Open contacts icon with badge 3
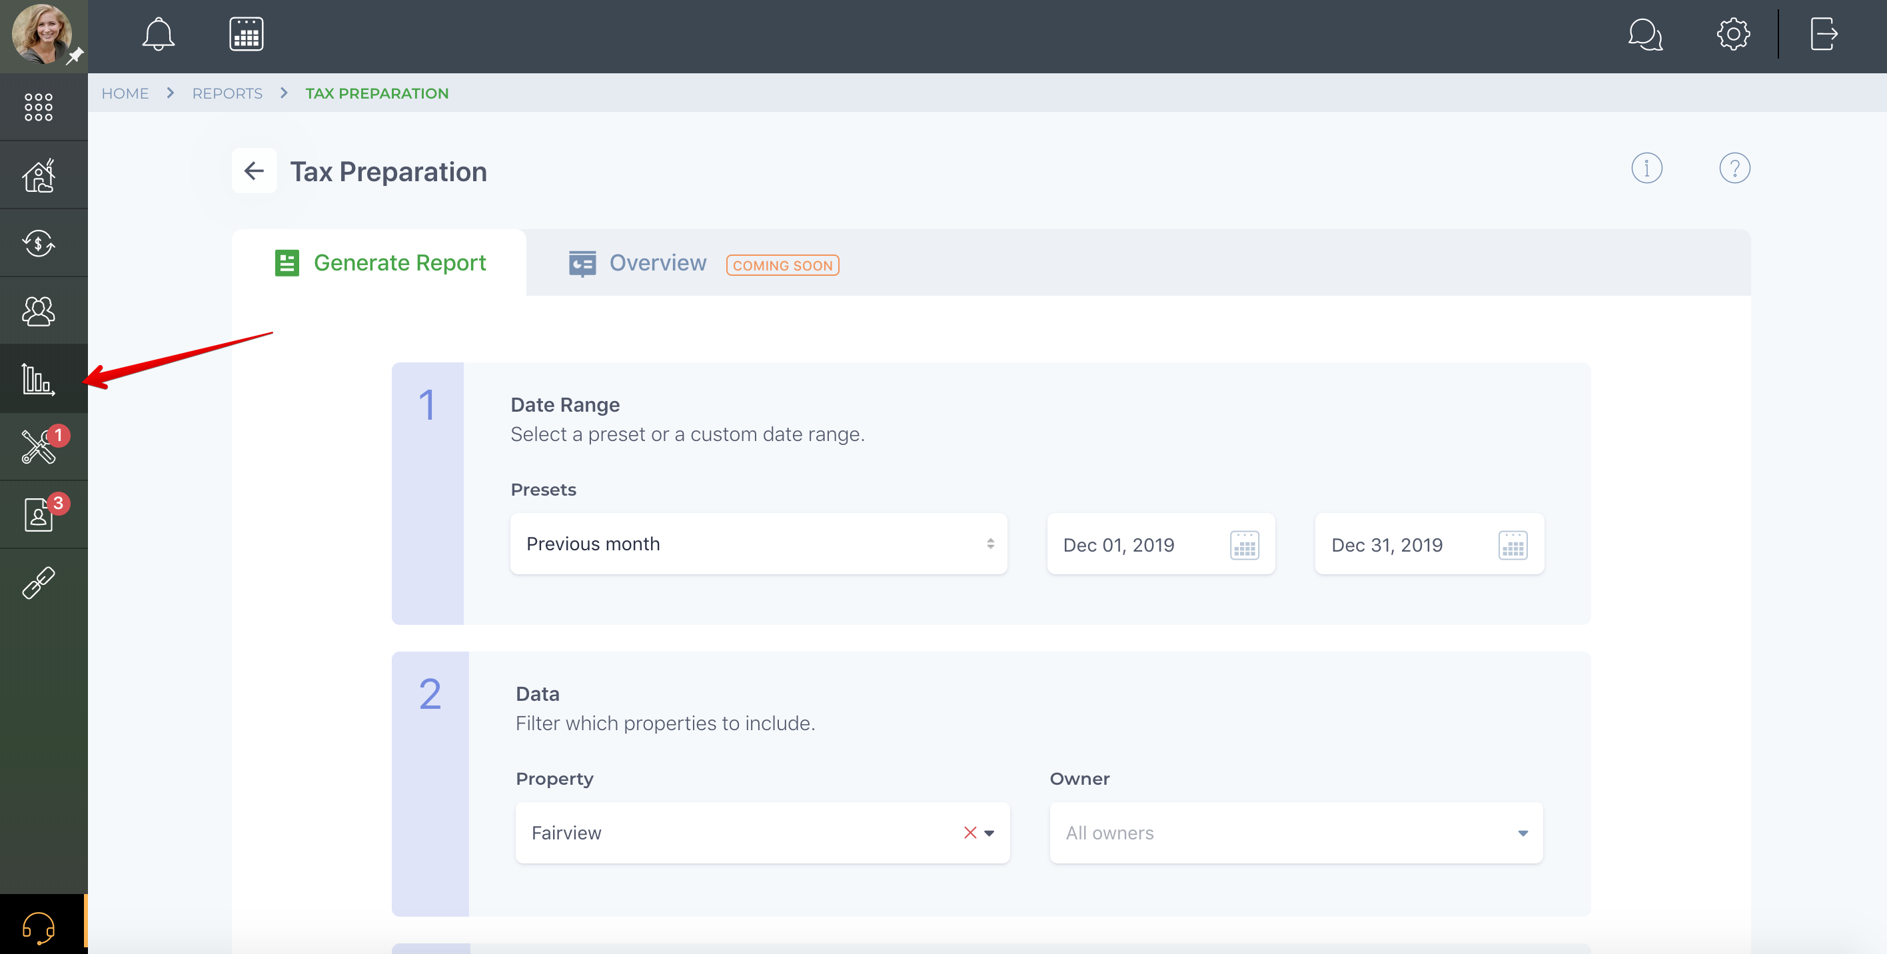 click(x=38, y=515)
